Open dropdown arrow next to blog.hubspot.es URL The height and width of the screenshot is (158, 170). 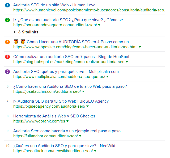tap(127, 62)
